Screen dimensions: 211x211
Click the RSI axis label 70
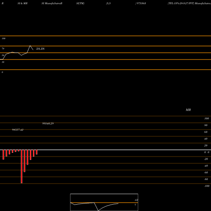coord(3,49)
